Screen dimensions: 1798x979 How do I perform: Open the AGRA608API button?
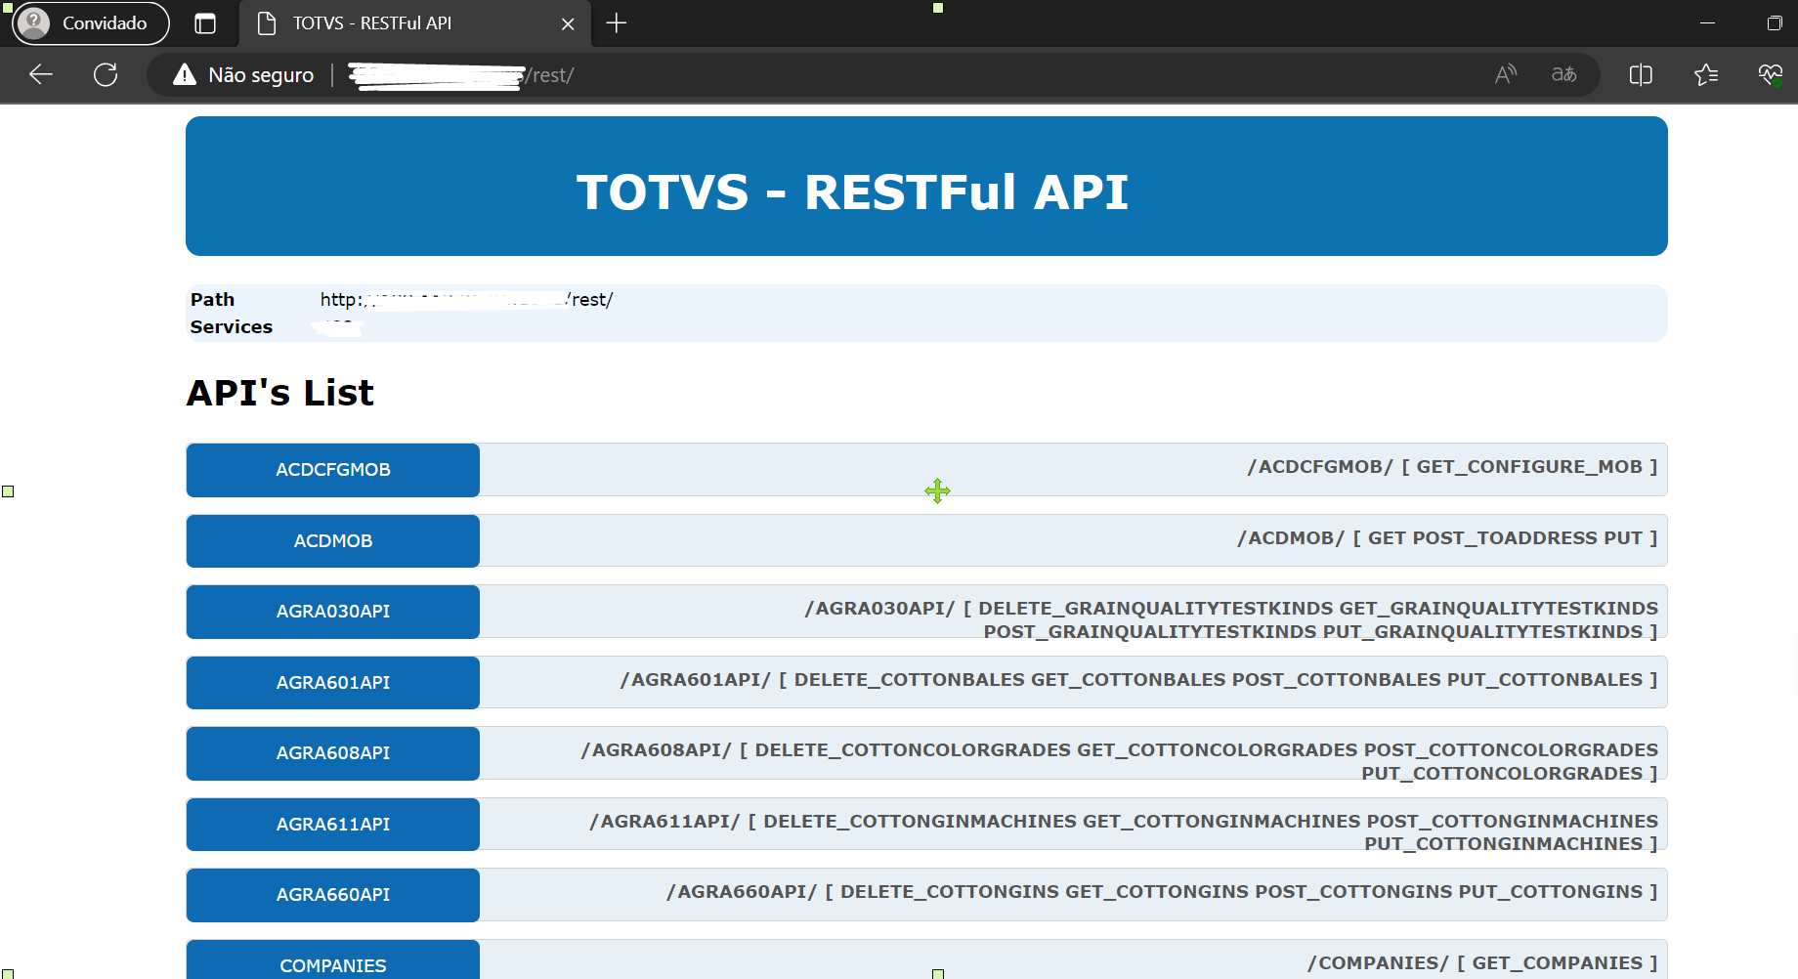click(333, 753)
